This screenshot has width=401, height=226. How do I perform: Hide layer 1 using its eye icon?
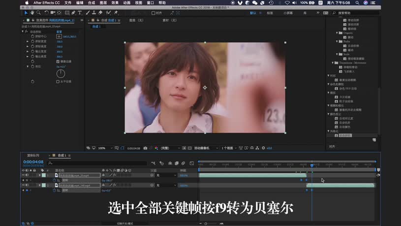coord(23,175)
